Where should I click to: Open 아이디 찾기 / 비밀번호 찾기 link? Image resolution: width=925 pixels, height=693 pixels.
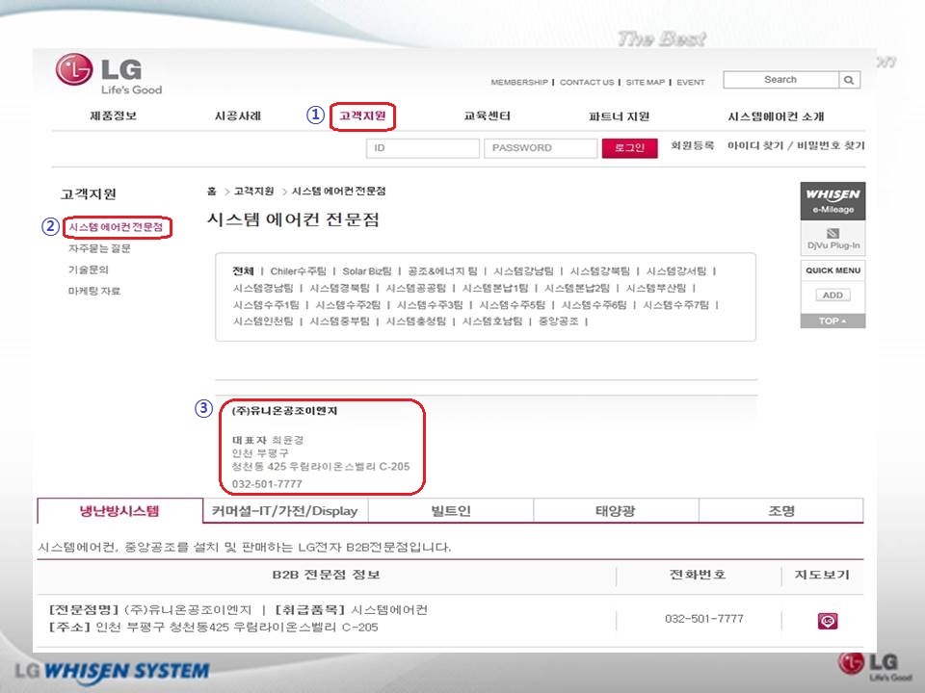pyautogui.click(x=796, y=145)
